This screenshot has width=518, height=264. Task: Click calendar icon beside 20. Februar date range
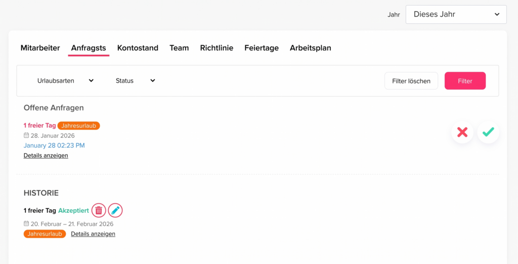pos(26,224)
